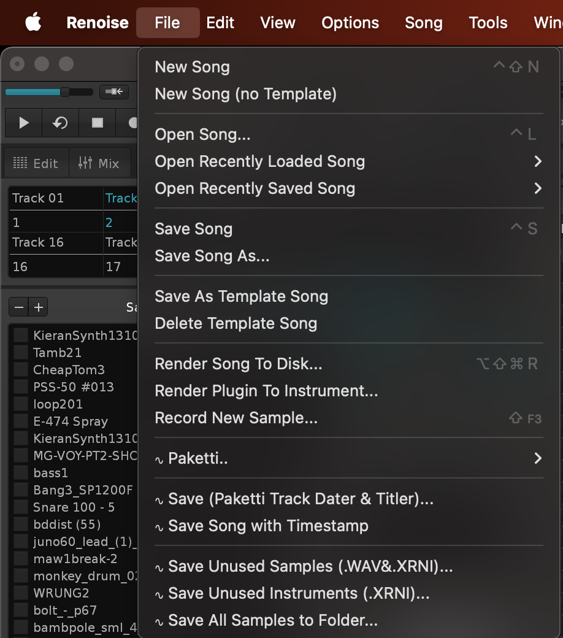Click the volume fader snap-back icon
The height and width of the screenshot is (638, 563).
(114, 92)
